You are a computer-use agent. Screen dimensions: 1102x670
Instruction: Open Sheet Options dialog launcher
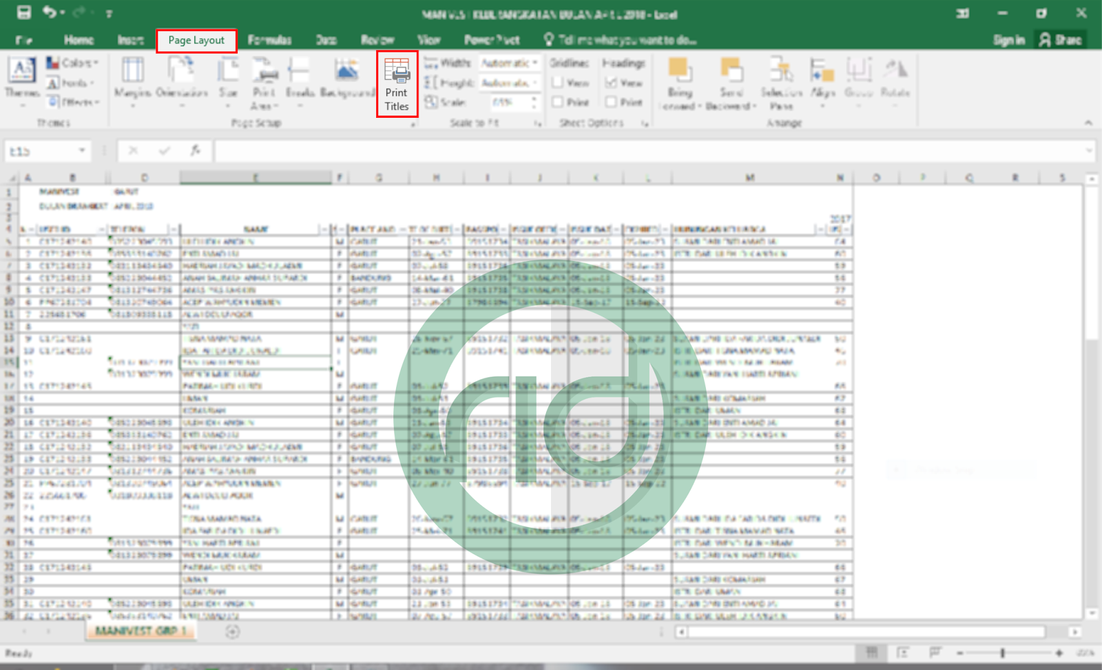645,123
